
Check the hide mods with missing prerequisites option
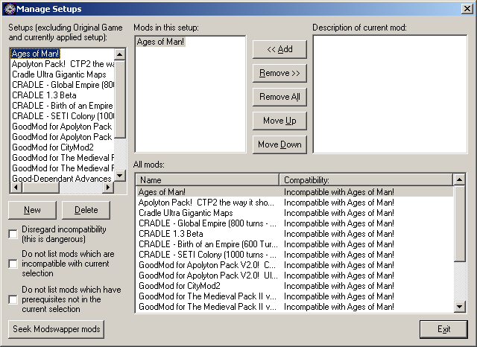pos(13,299)
